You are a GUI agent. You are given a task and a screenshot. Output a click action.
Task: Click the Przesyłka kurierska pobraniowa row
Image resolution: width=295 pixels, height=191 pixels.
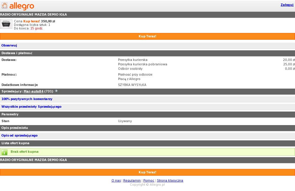[x=142, y=64]
